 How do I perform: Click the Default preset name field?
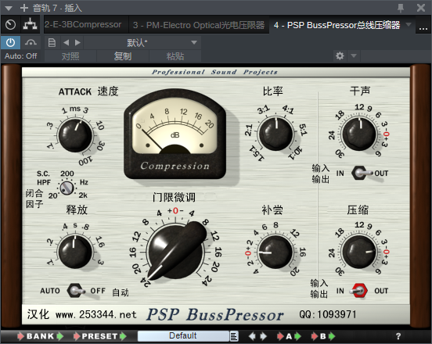pos(183,335)
